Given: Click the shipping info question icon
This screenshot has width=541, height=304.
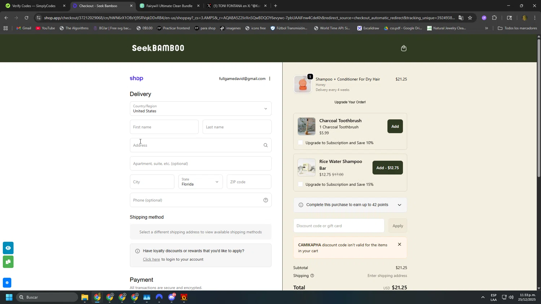Looking at the screenshot, I should point(312,276).
